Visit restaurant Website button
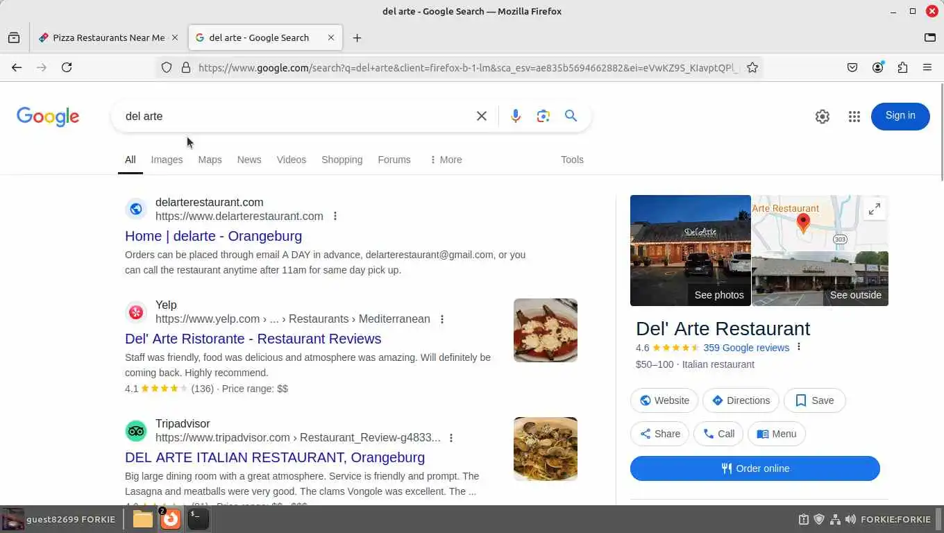Viewport: 944px width, 533px height. coord(664,400)
